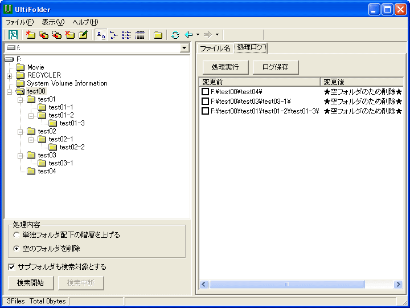Click the blue back arrow icon

pos(188,35)
